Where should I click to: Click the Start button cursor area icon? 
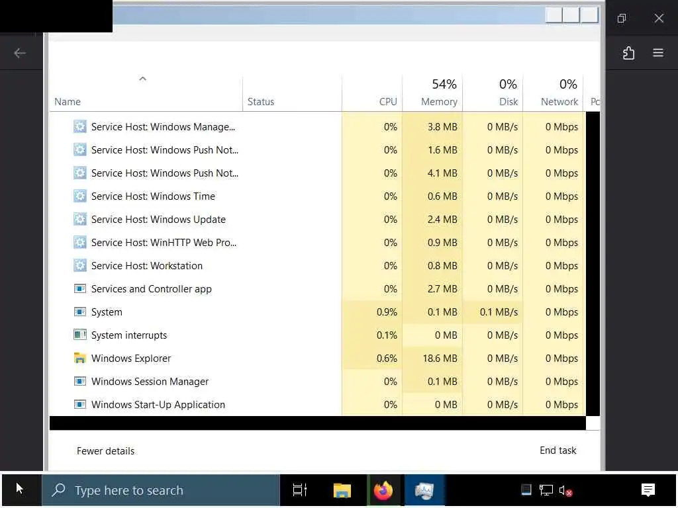pyautogui.click(x=20, y=489)
